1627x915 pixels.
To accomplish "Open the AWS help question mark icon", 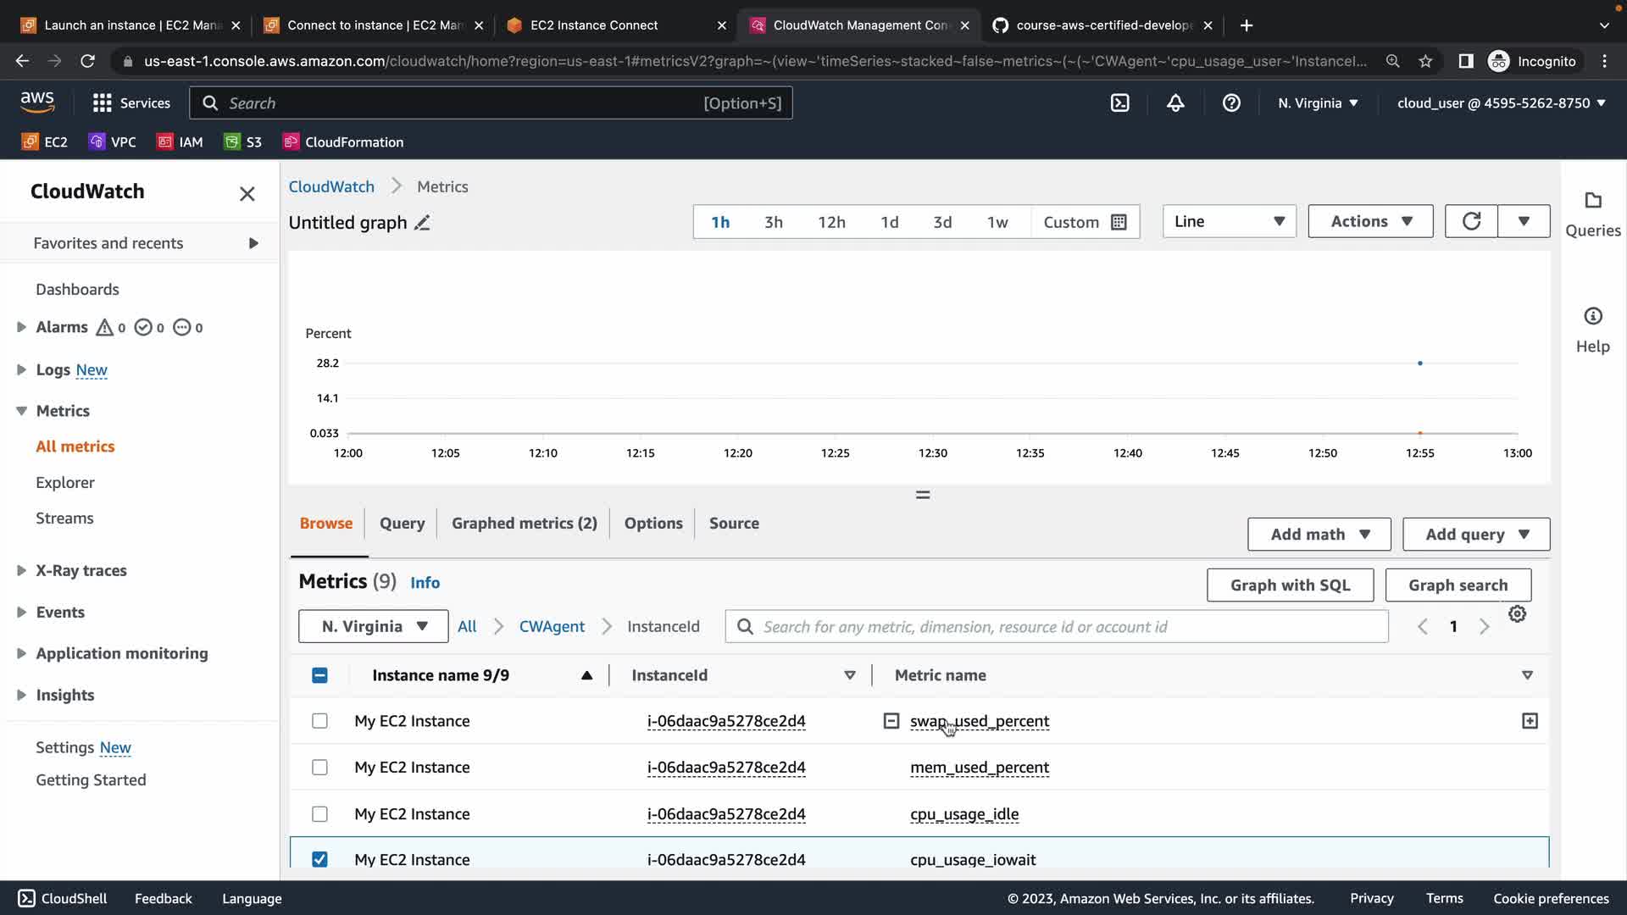I will point(1231,103).
